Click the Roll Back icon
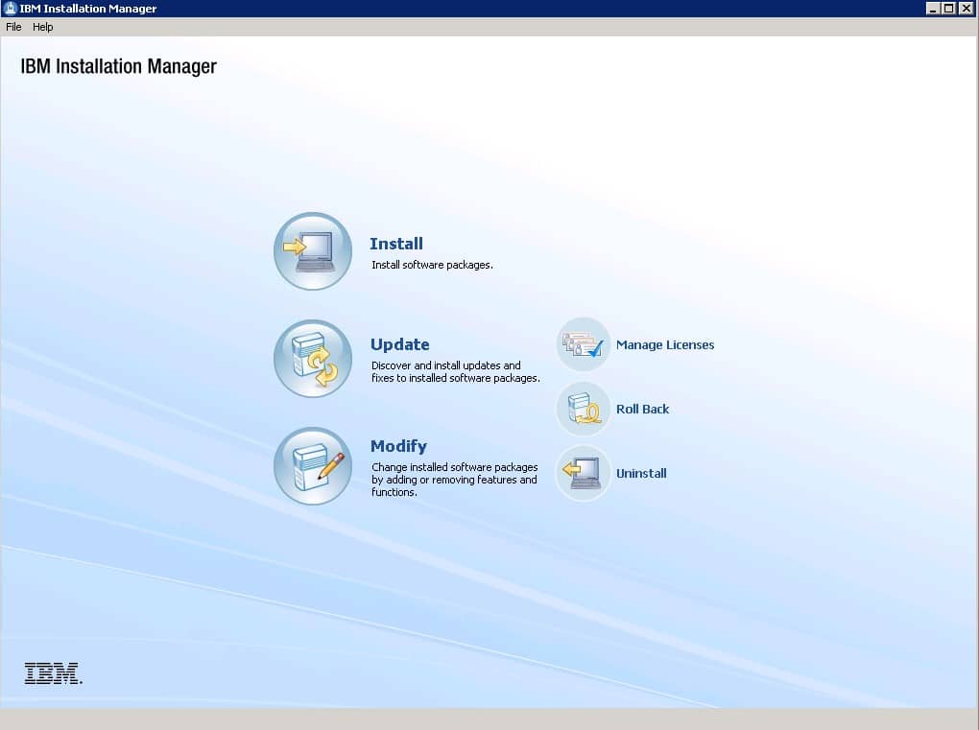The width and height of the screenshot is (979, 730). click(x=584, y=409)
